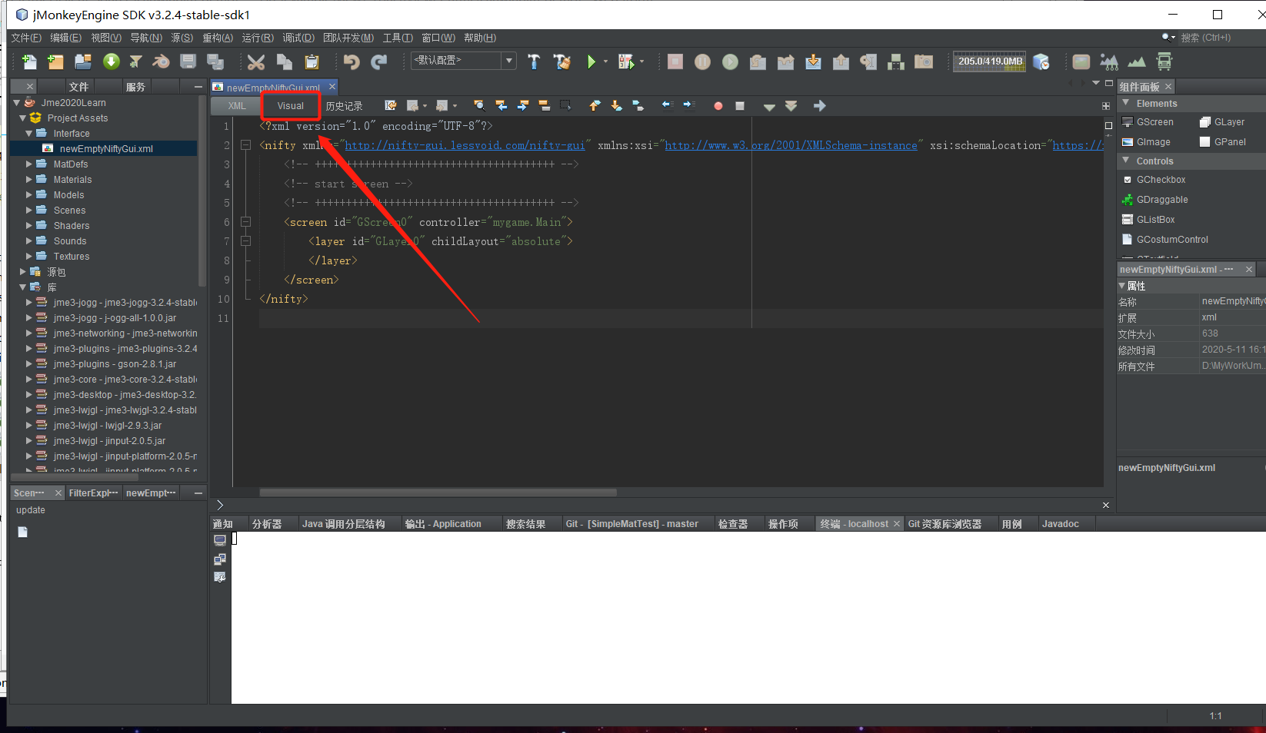Screen dimensions: 1266x733
Task: Select newEmptyNiftyGui.xml in project tree
Action: 106,148
